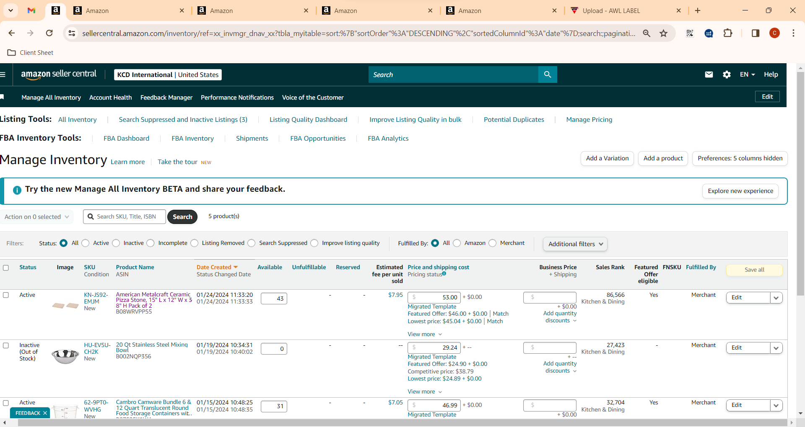Go back to previous page
Viewport: 805px width, 427px height.
tap(12, 33)
